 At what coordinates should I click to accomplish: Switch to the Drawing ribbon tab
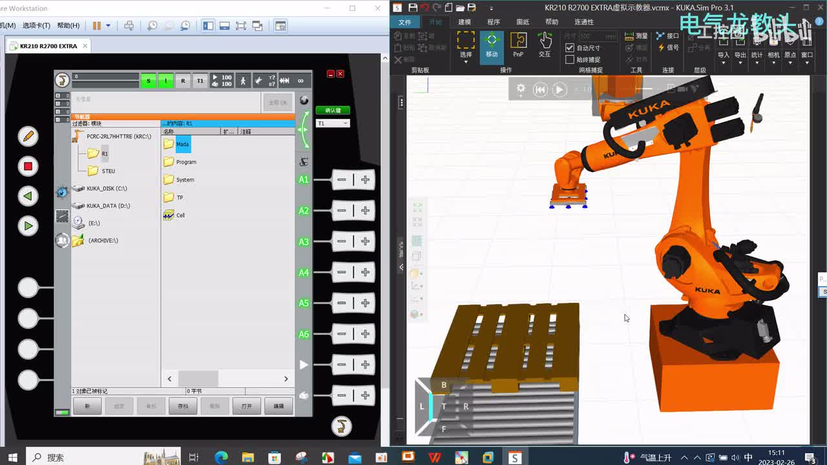(x=523, y=22)
